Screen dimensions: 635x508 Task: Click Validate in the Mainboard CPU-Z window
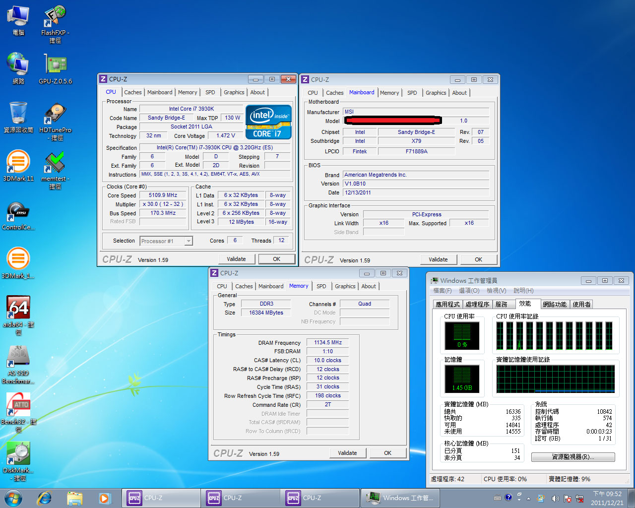coord(438,259)
